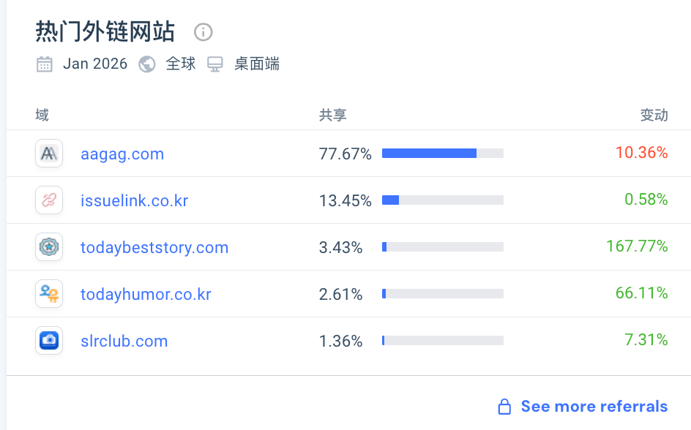Click the issuelink.co.kr site favicon

tap(49, 200)
